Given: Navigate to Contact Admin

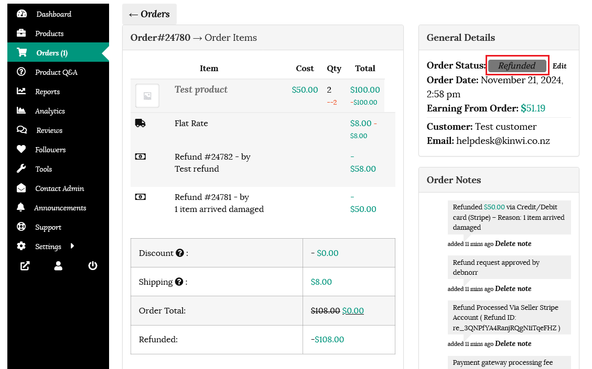Looking at the screenshot, I should (59, 188).
